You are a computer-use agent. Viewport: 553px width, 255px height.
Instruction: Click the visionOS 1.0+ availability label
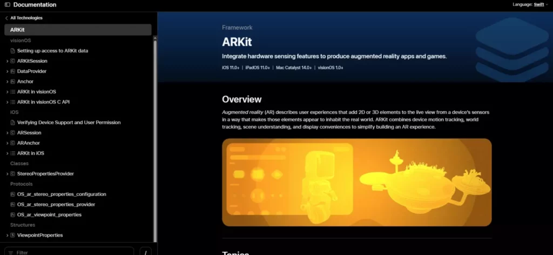(x=331, y=68)
